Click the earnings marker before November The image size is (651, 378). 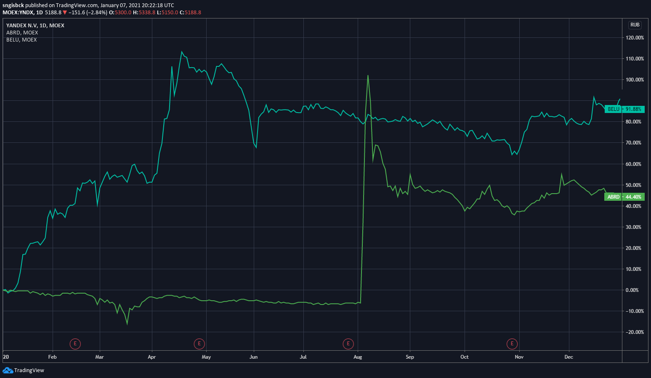click(512, 344)
